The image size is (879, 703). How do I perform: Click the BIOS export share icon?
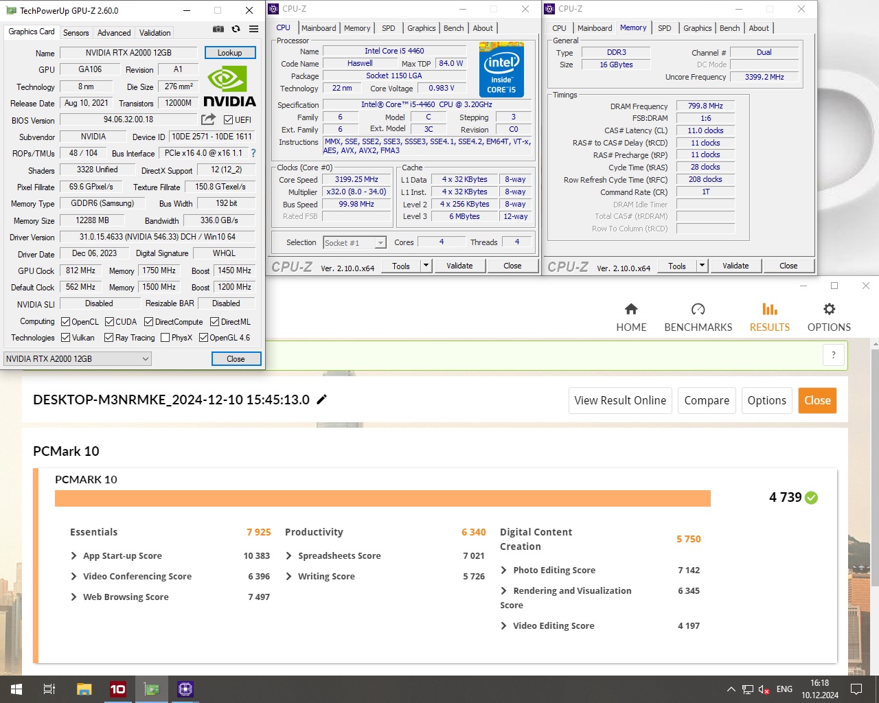click(208, 119)
